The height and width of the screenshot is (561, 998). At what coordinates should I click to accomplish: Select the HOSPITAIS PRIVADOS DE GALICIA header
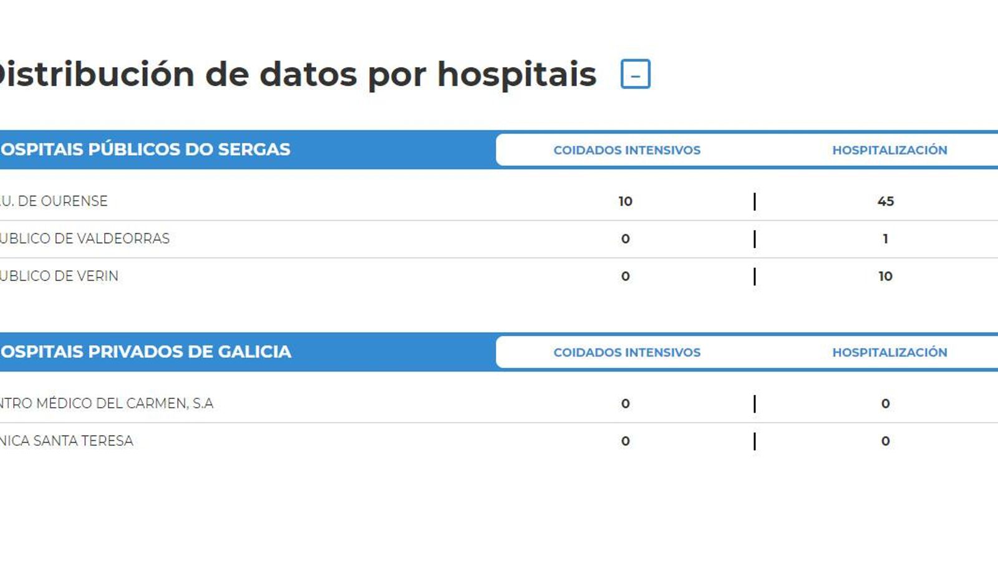point(143,351)
